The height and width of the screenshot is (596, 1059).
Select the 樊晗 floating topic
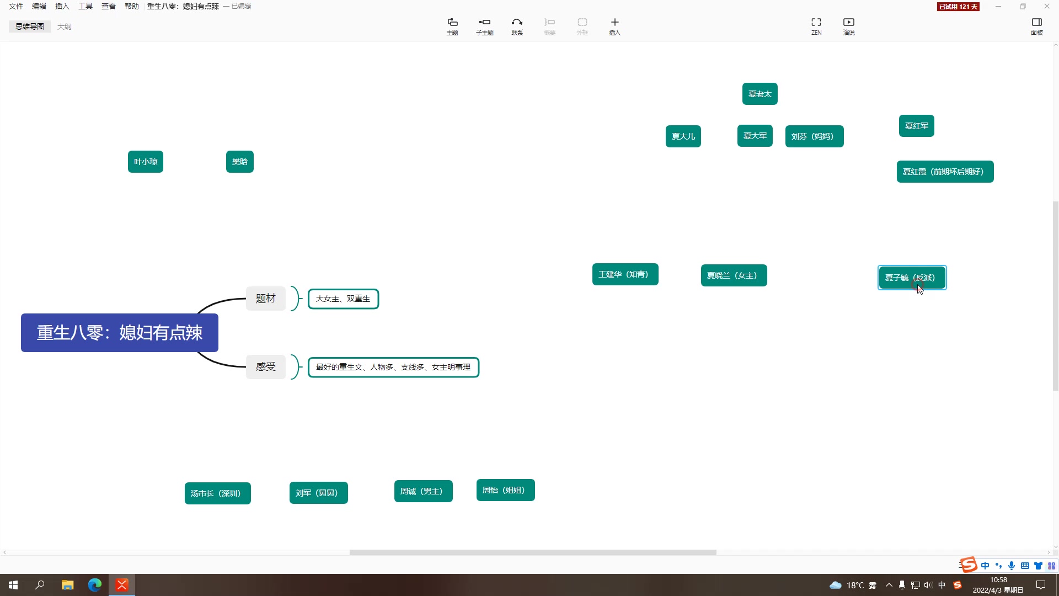click(x=240, y=162)
